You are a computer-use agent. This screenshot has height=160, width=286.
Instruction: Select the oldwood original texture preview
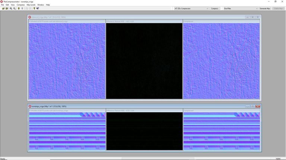click(67, 61)
